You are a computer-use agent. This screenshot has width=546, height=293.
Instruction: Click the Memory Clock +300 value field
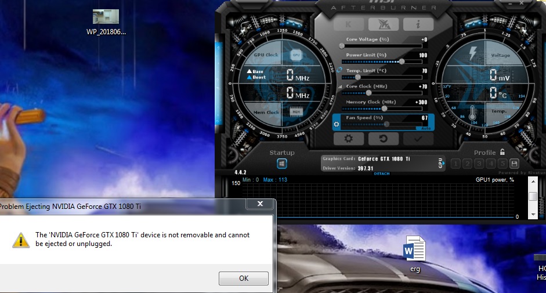coord(421,102)
